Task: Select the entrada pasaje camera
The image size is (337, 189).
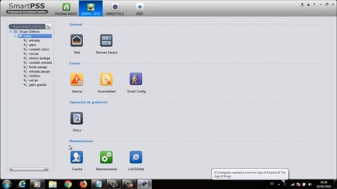Action: tap(39, 71)
